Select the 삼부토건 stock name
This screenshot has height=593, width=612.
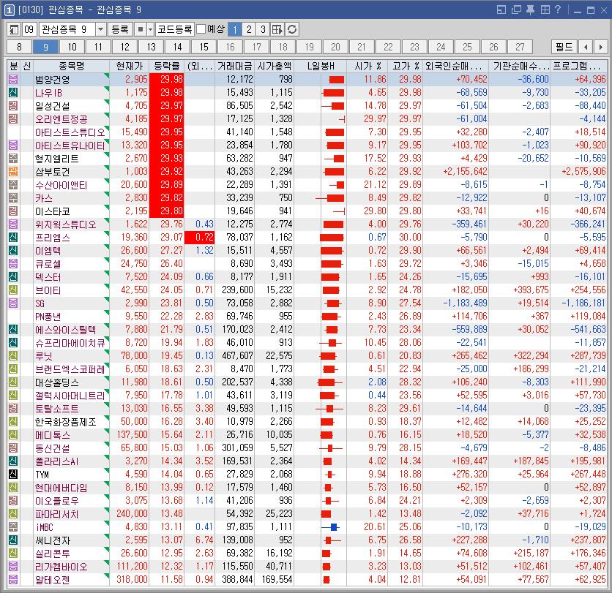pos(52,172)
